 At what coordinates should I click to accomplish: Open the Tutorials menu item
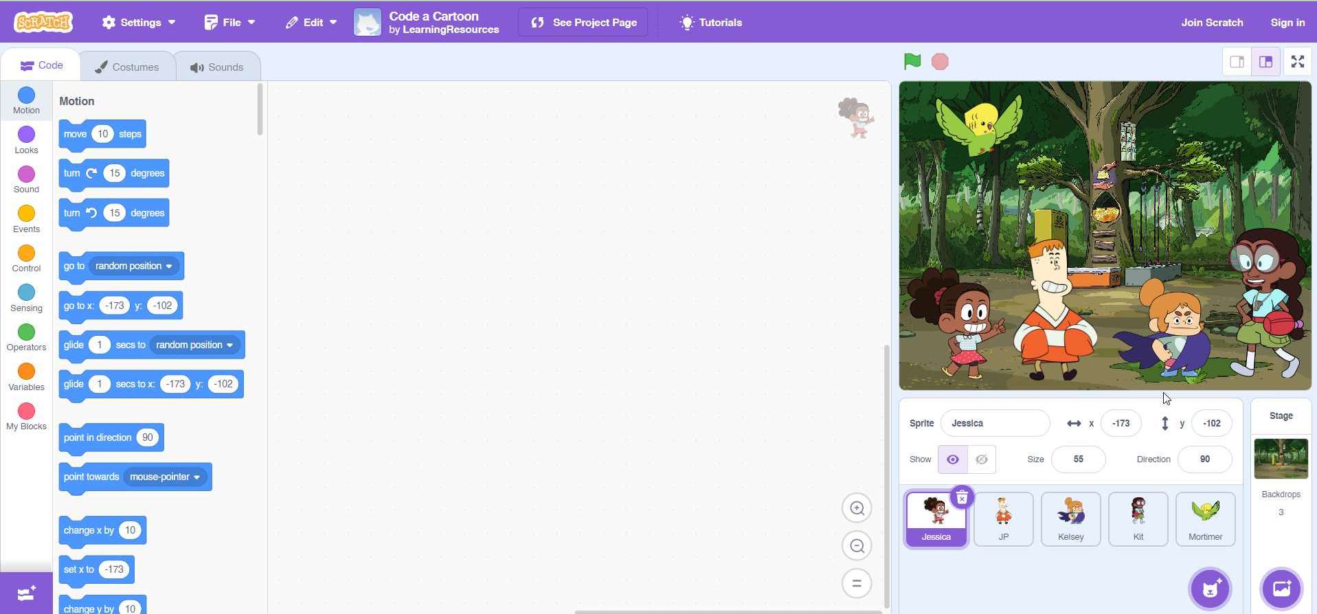[x=711, y=22]
